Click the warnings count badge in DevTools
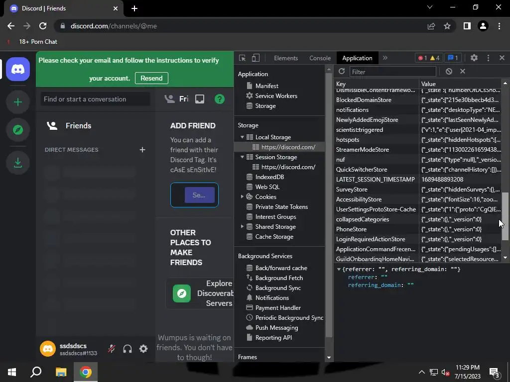Screen dimensions: 510x382 434,58
